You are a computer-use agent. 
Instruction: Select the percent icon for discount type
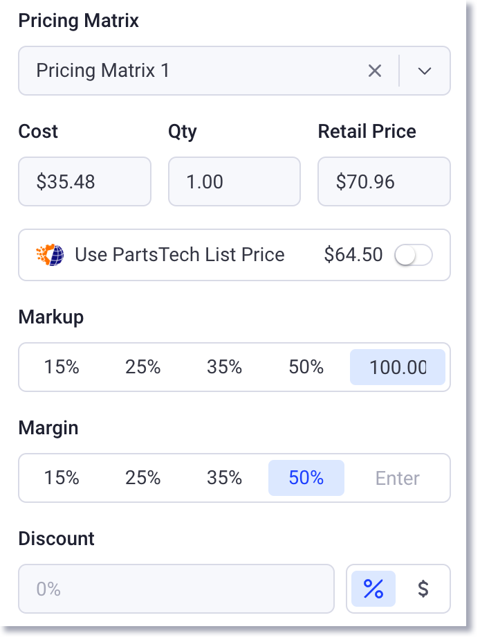[x=373, y=589]
